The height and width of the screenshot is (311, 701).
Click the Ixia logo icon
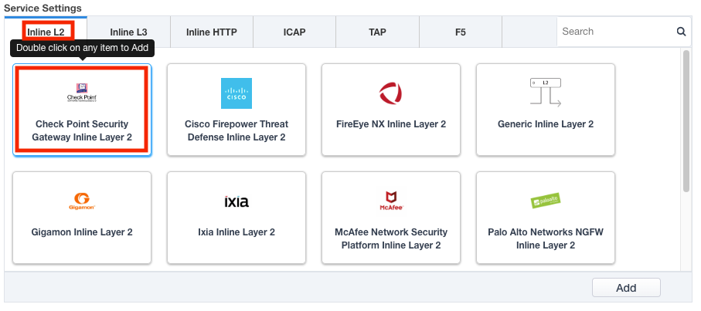[237, 202]
